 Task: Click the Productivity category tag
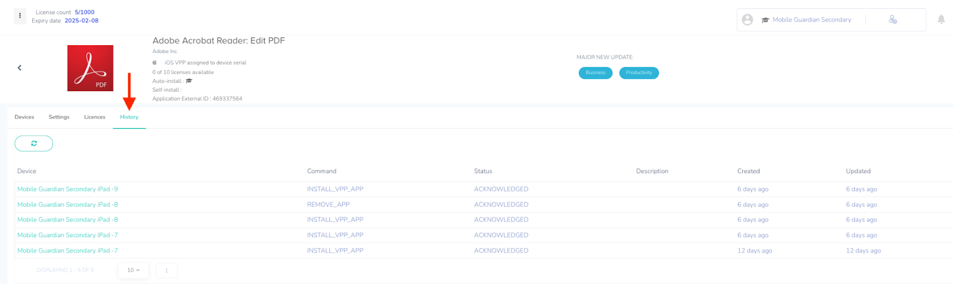[x=639, y=73]
